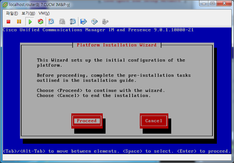Open the VM(V) menu

44,13
